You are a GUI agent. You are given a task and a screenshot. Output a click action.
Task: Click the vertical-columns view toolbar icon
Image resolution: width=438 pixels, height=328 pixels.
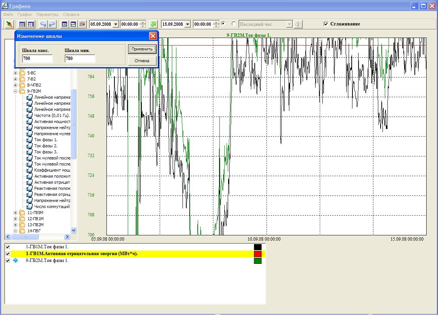coord(30,24)
